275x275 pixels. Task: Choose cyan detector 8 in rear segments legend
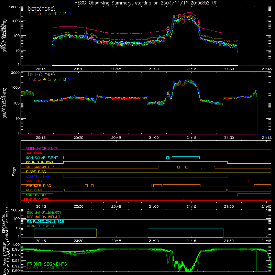(65, 79)
